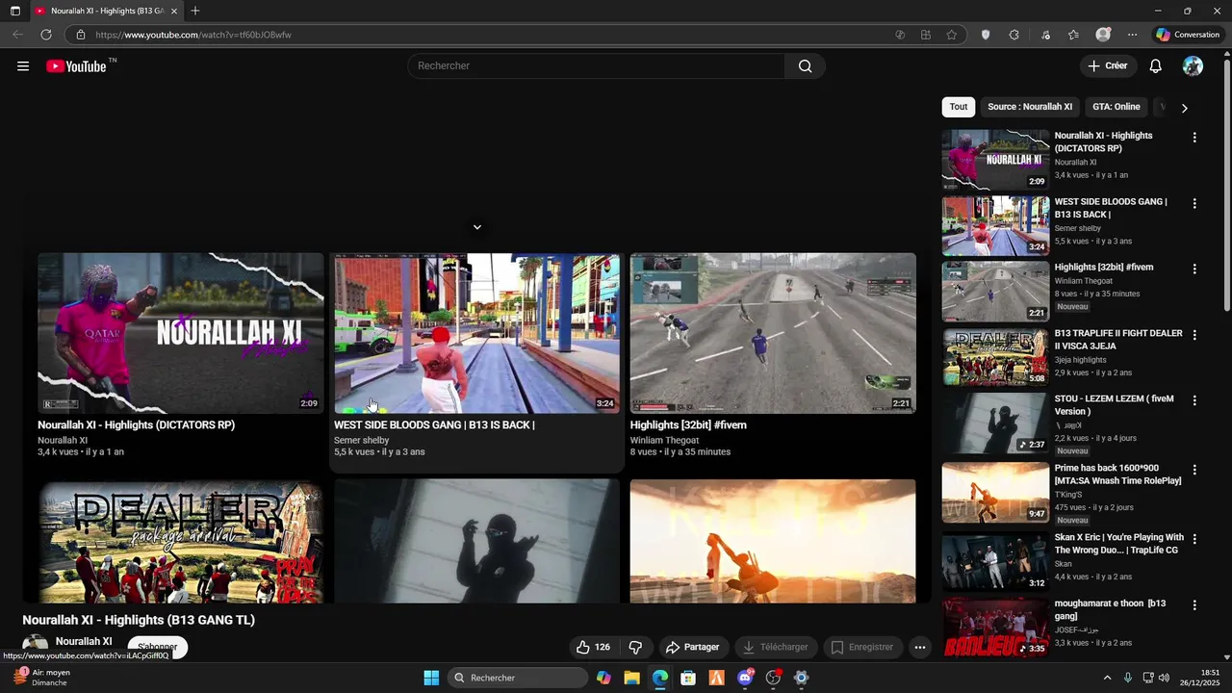Viewport: 1232px width, 693px height.
Task: Open browser tab actions menu
Action: pos(15,11)
